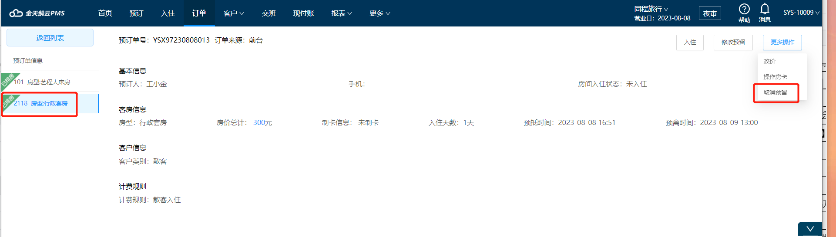Click the 预订人 name 王小金
This screenshot has height=237, width=836.
pos(157,84)
